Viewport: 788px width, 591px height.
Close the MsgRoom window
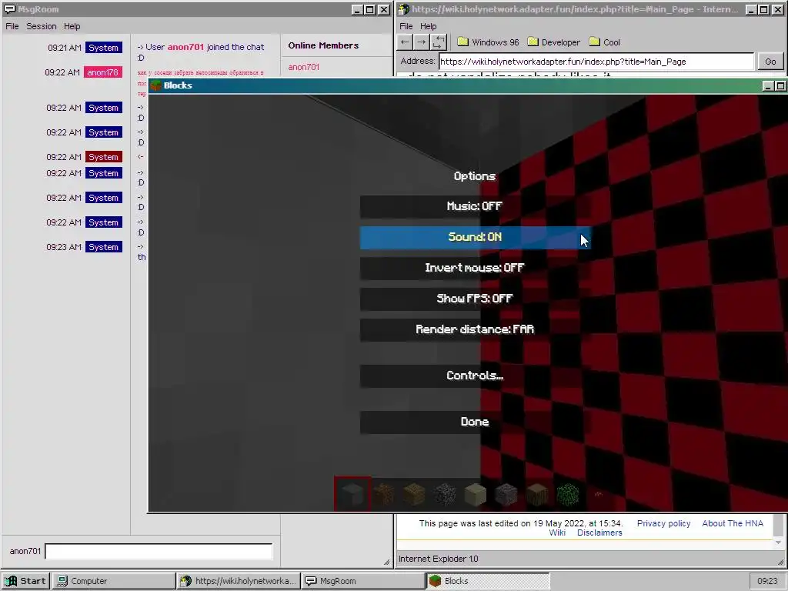(x=383, y=9)
